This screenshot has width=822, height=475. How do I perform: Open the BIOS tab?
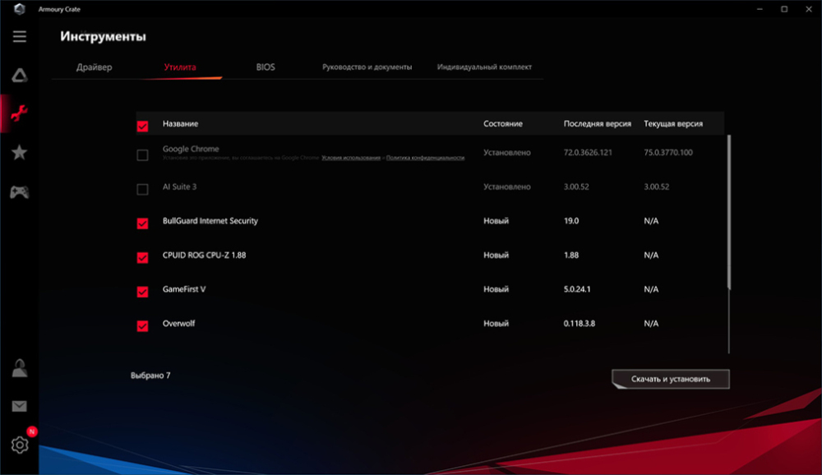[266, 67]
